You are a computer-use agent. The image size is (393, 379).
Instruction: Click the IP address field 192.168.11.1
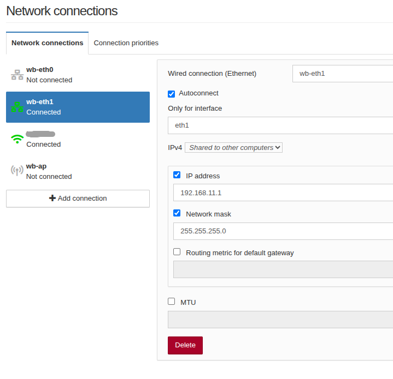point(283,193)
